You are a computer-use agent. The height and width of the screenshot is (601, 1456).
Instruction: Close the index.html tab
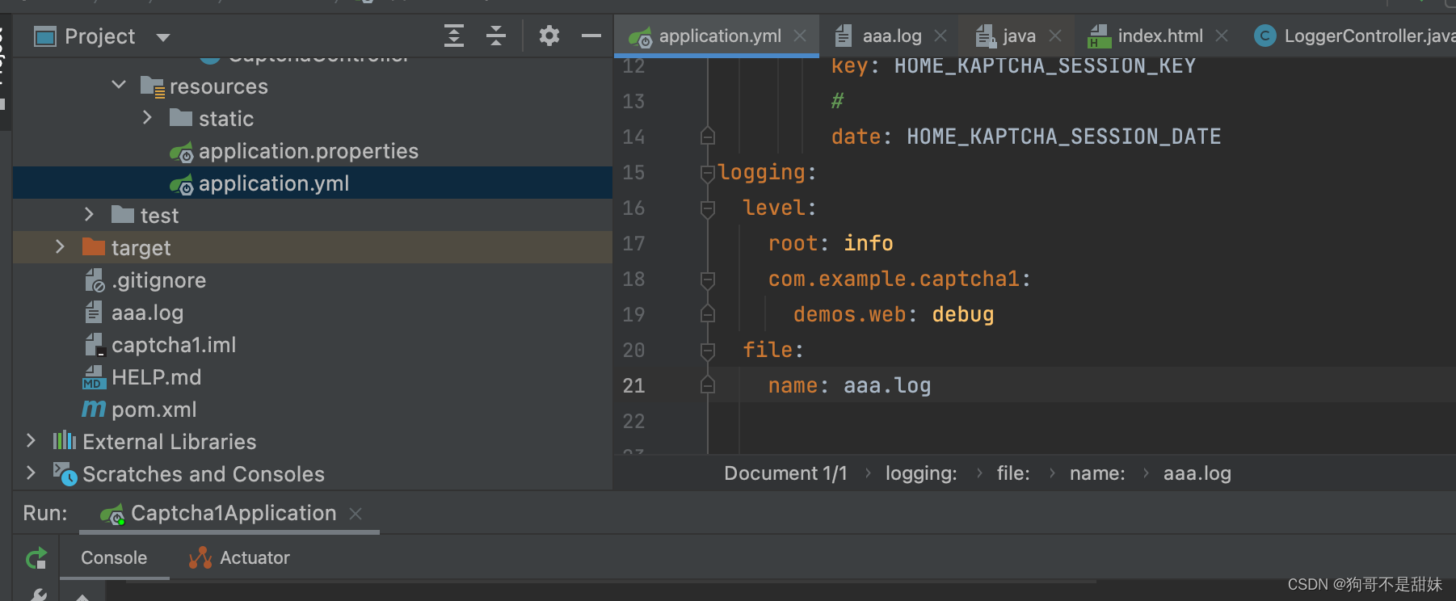tap(1222, 36)
